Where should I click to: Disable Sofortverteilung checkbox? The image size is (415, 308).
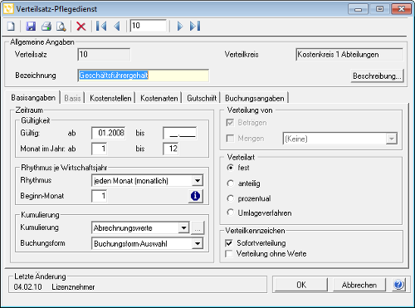coord(229,243)
